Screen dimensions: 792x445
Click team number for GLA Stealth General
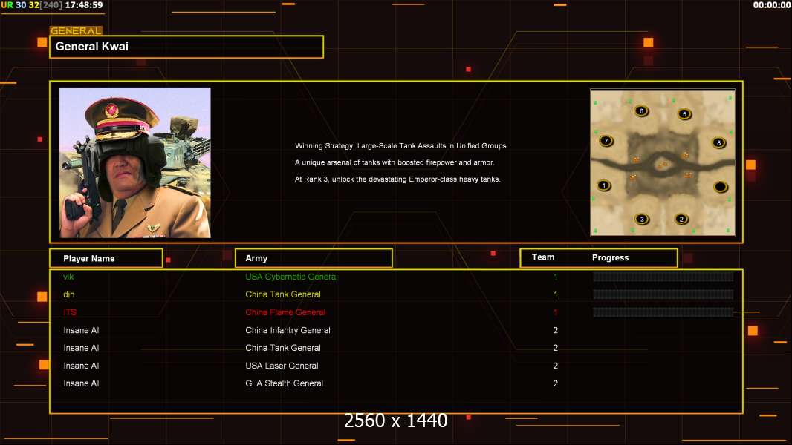(x=556, y=383)
